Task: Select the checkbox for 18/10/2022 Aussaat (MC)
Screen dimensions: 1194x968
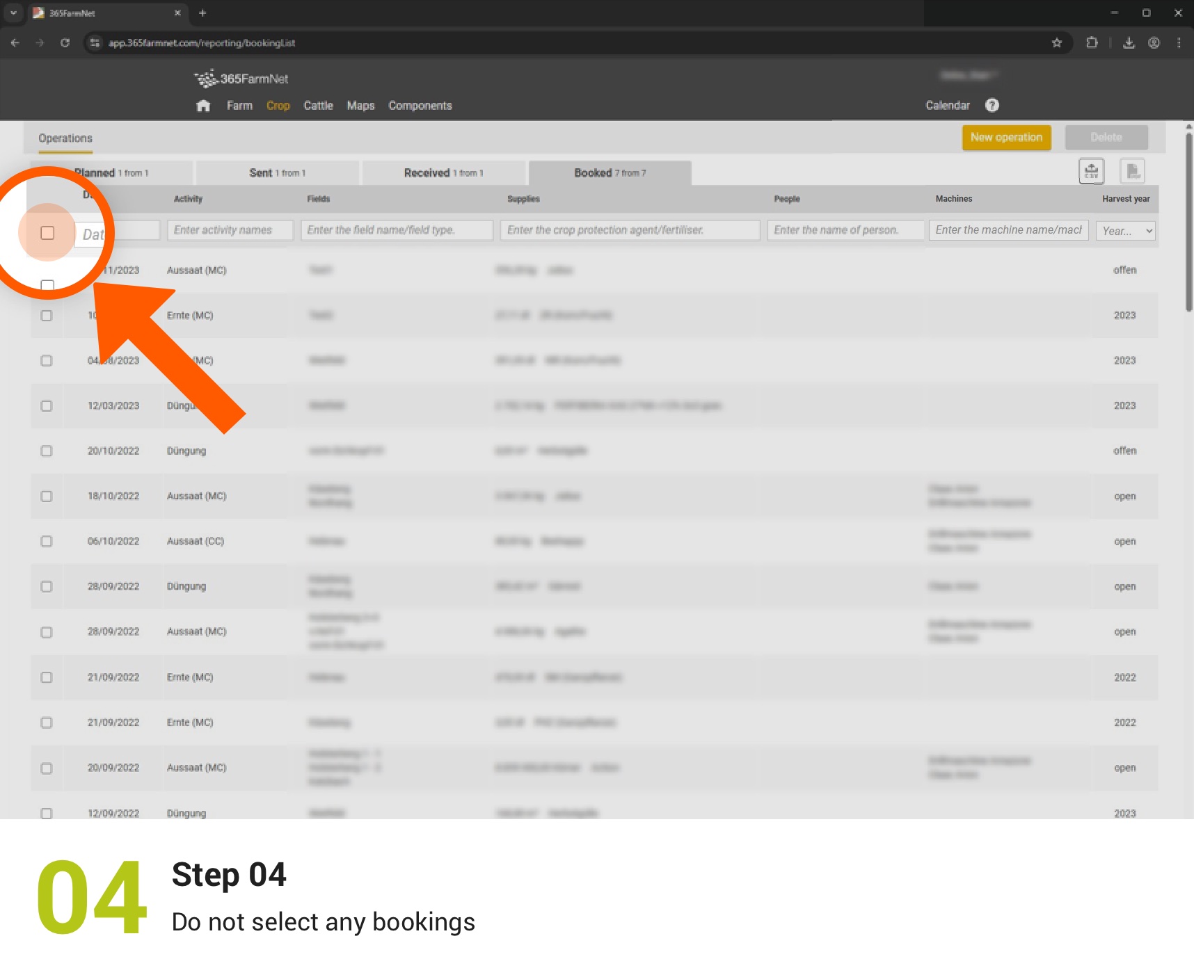Action: click(x=47, y=496)
